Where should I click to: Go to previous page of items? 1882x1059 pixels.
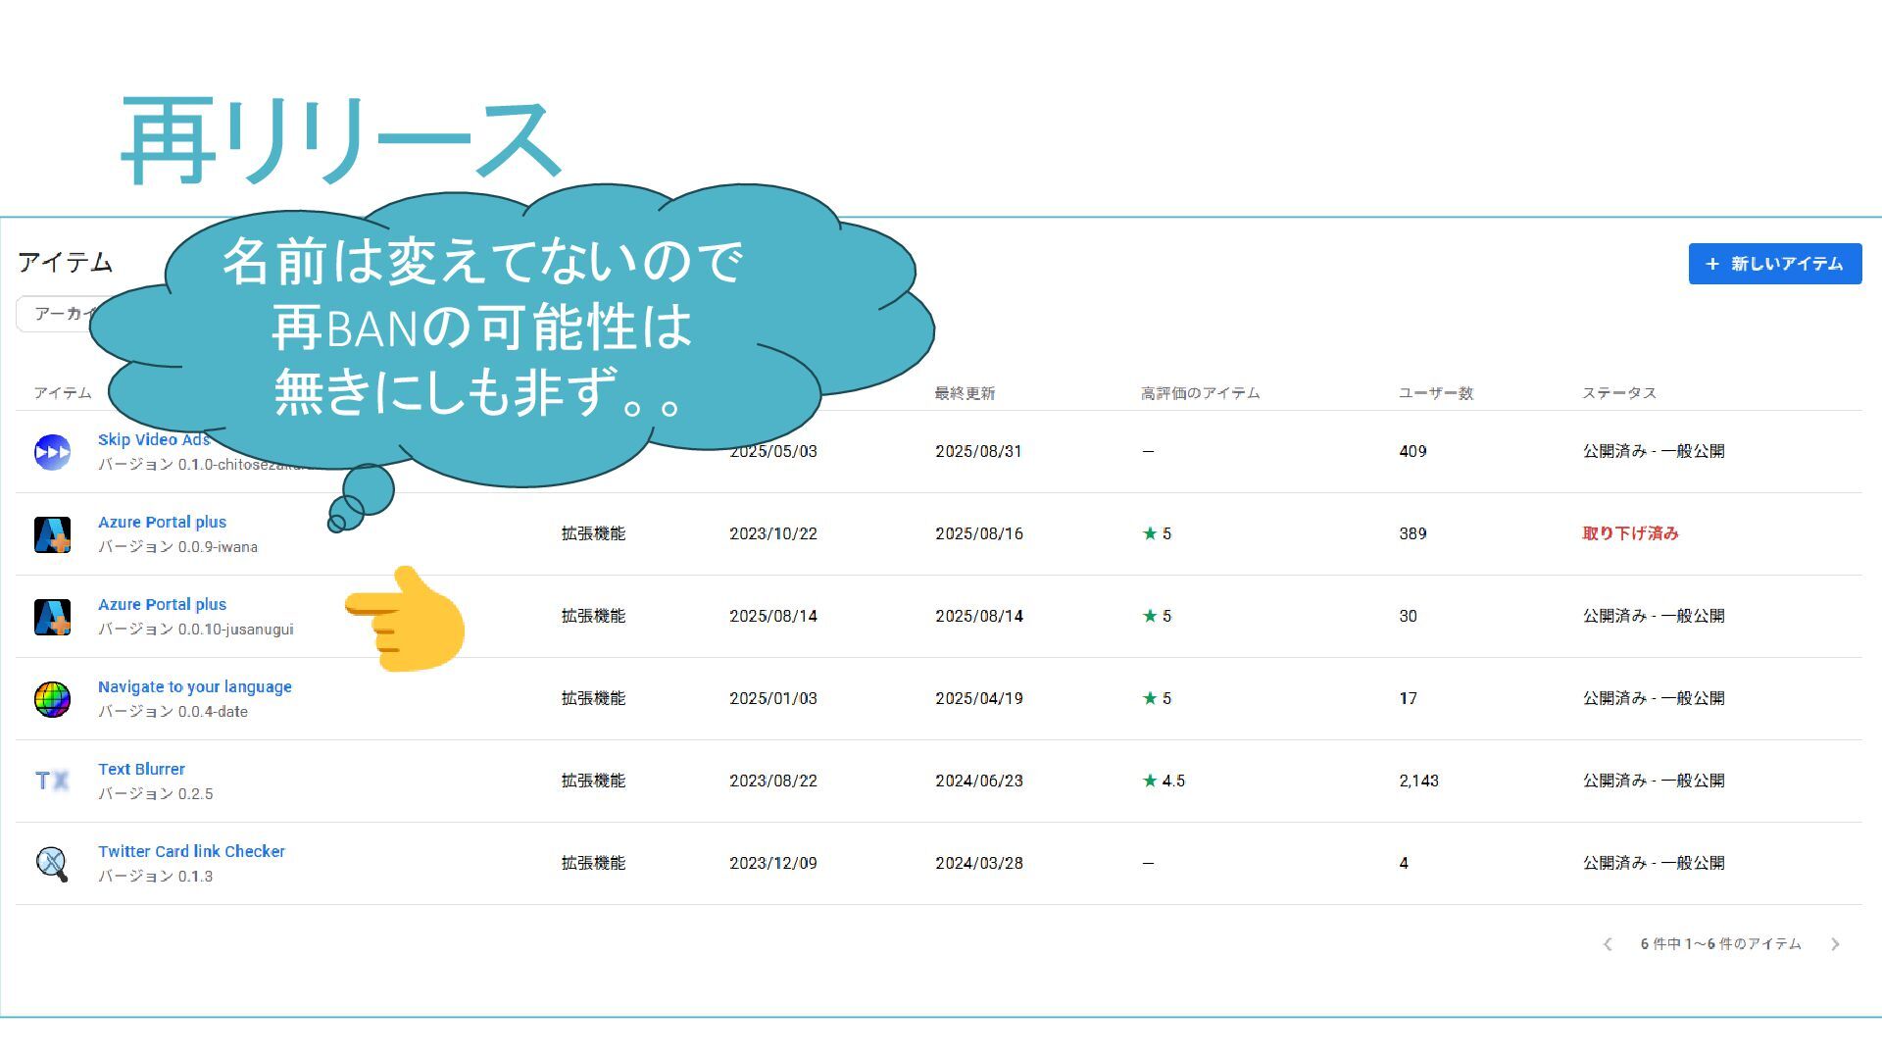(x=1608, y=944)
